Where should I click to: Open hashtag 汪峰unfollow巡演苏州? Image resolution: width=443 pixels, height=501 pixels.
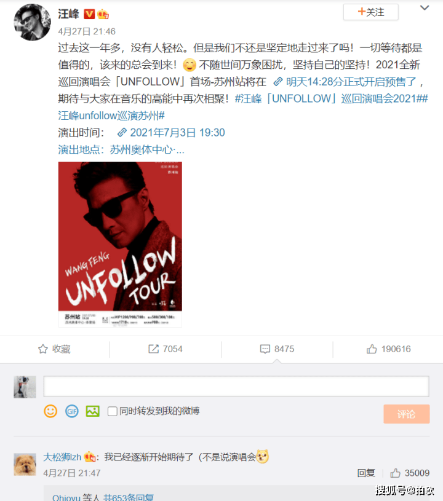pos(111,116)
